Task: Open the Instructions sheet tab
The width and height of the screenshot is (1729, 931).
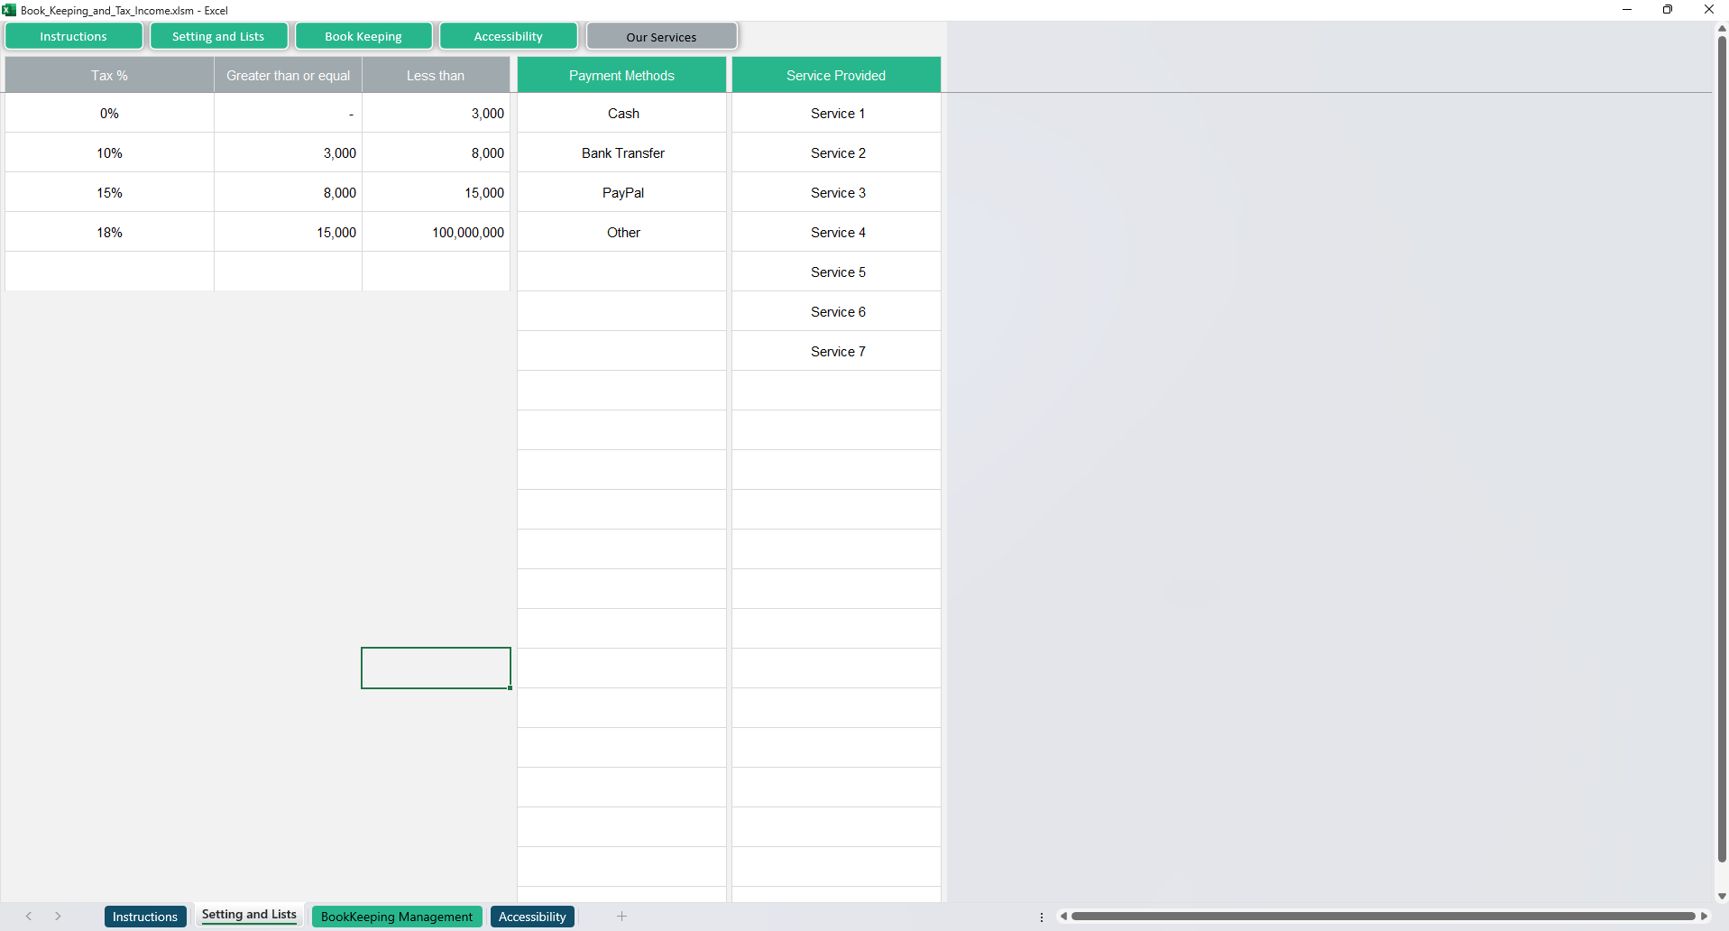Action: tap(145, 917)
